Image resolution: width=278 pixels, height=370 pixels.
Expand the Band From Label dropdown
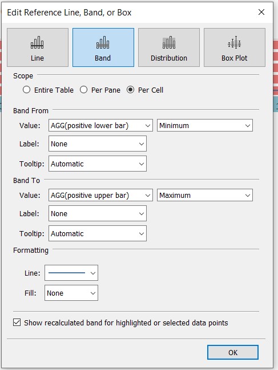coord(98,144)
